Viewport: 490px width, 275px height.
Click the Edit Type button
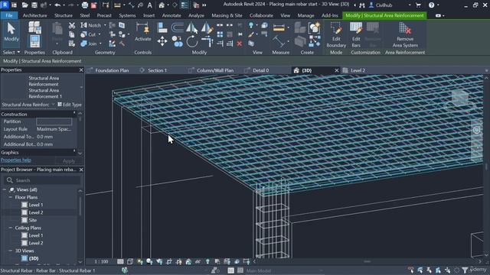pyautogui.click(x=70, y=105)
